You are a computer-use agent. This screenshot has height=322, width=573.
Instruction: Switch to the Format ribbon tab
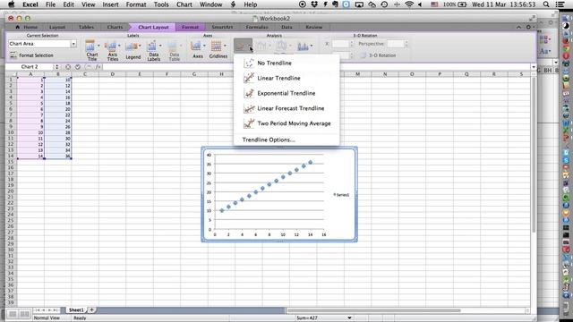(190, 27)
